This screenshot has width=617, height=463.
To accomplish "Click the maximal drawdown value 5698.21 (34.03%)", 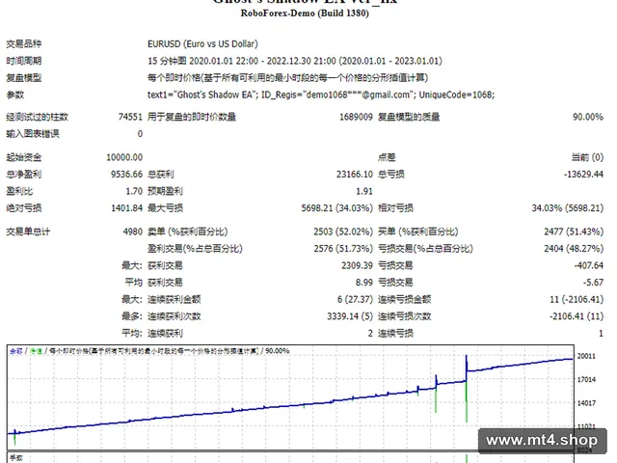I will pyautogui.click(x=336, y=208).
